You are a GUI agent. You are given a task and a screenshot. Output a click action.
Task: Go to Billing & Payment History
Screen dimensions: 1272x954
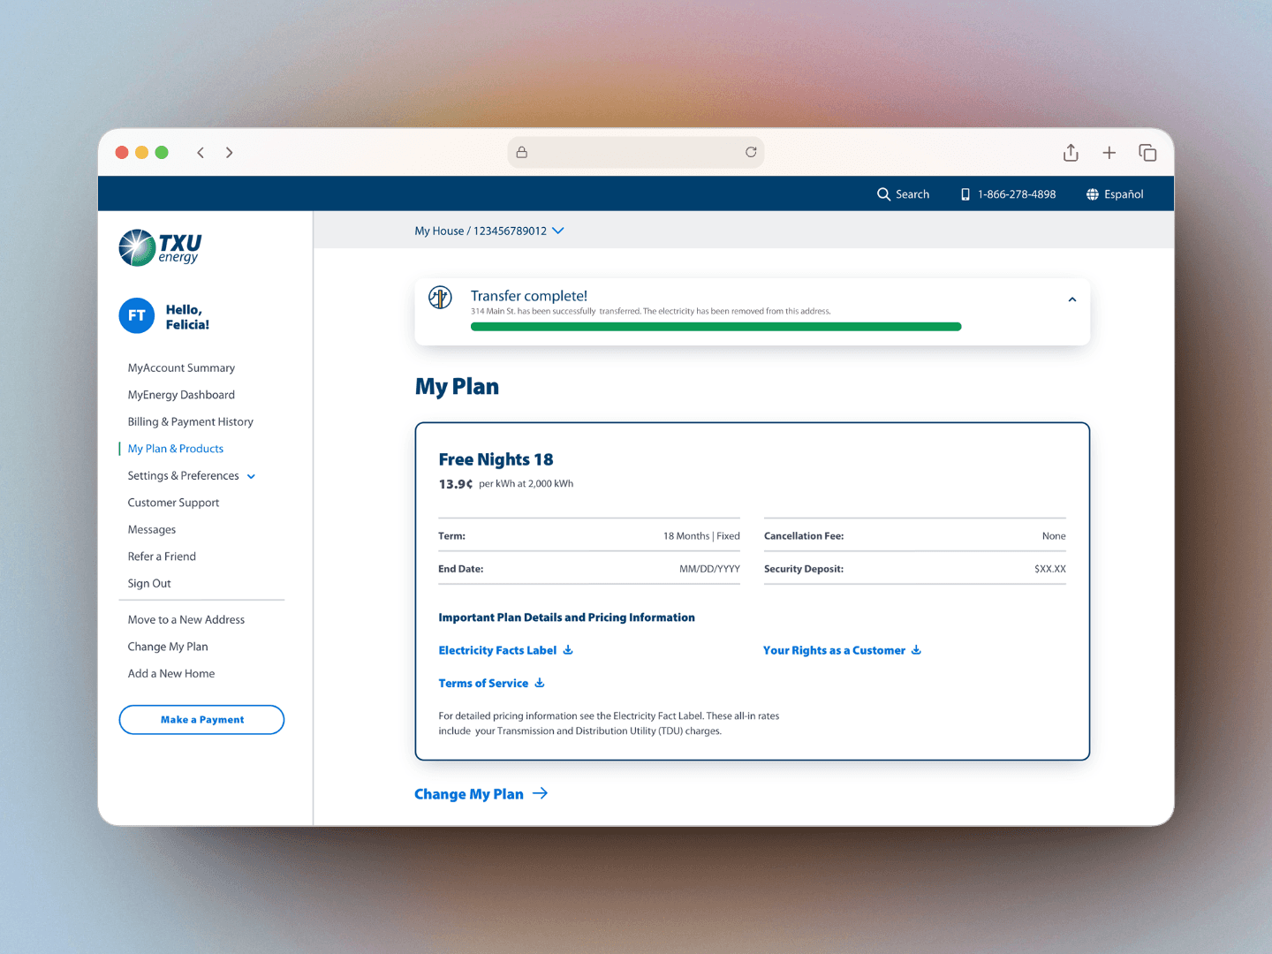190,421
